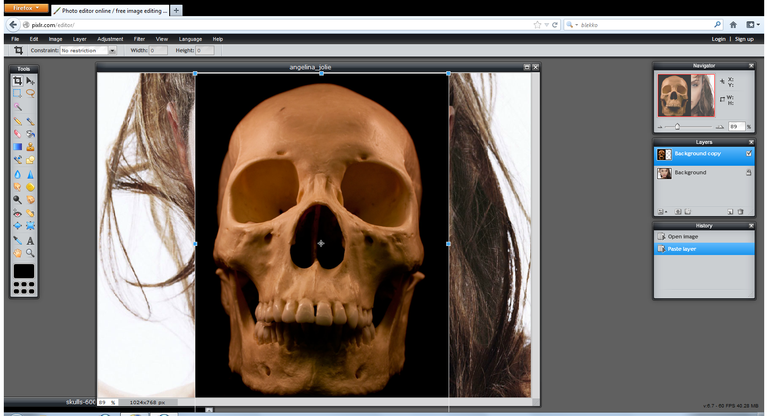Open the Image menu
The image size is (768, 416).
tap(56, 39)
